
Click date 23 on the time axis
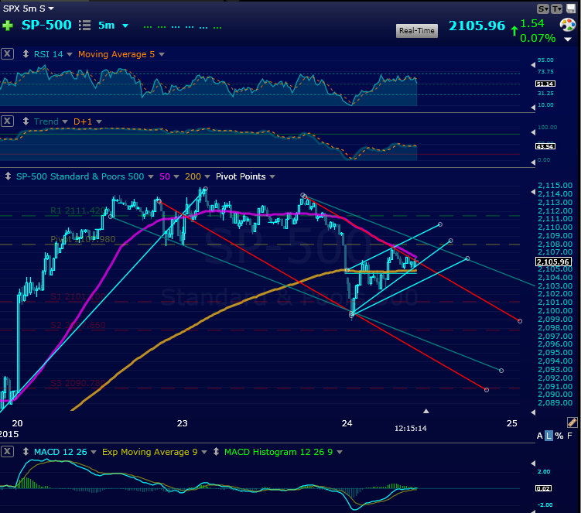(183, 423)
